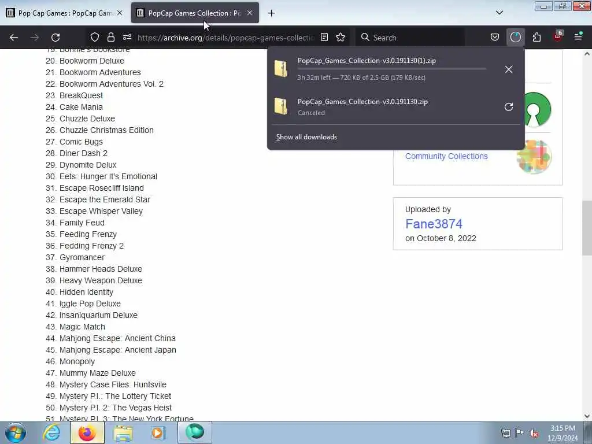Toggle the downloads panel button
The image size is (592, 444).
tap(515, 37)
